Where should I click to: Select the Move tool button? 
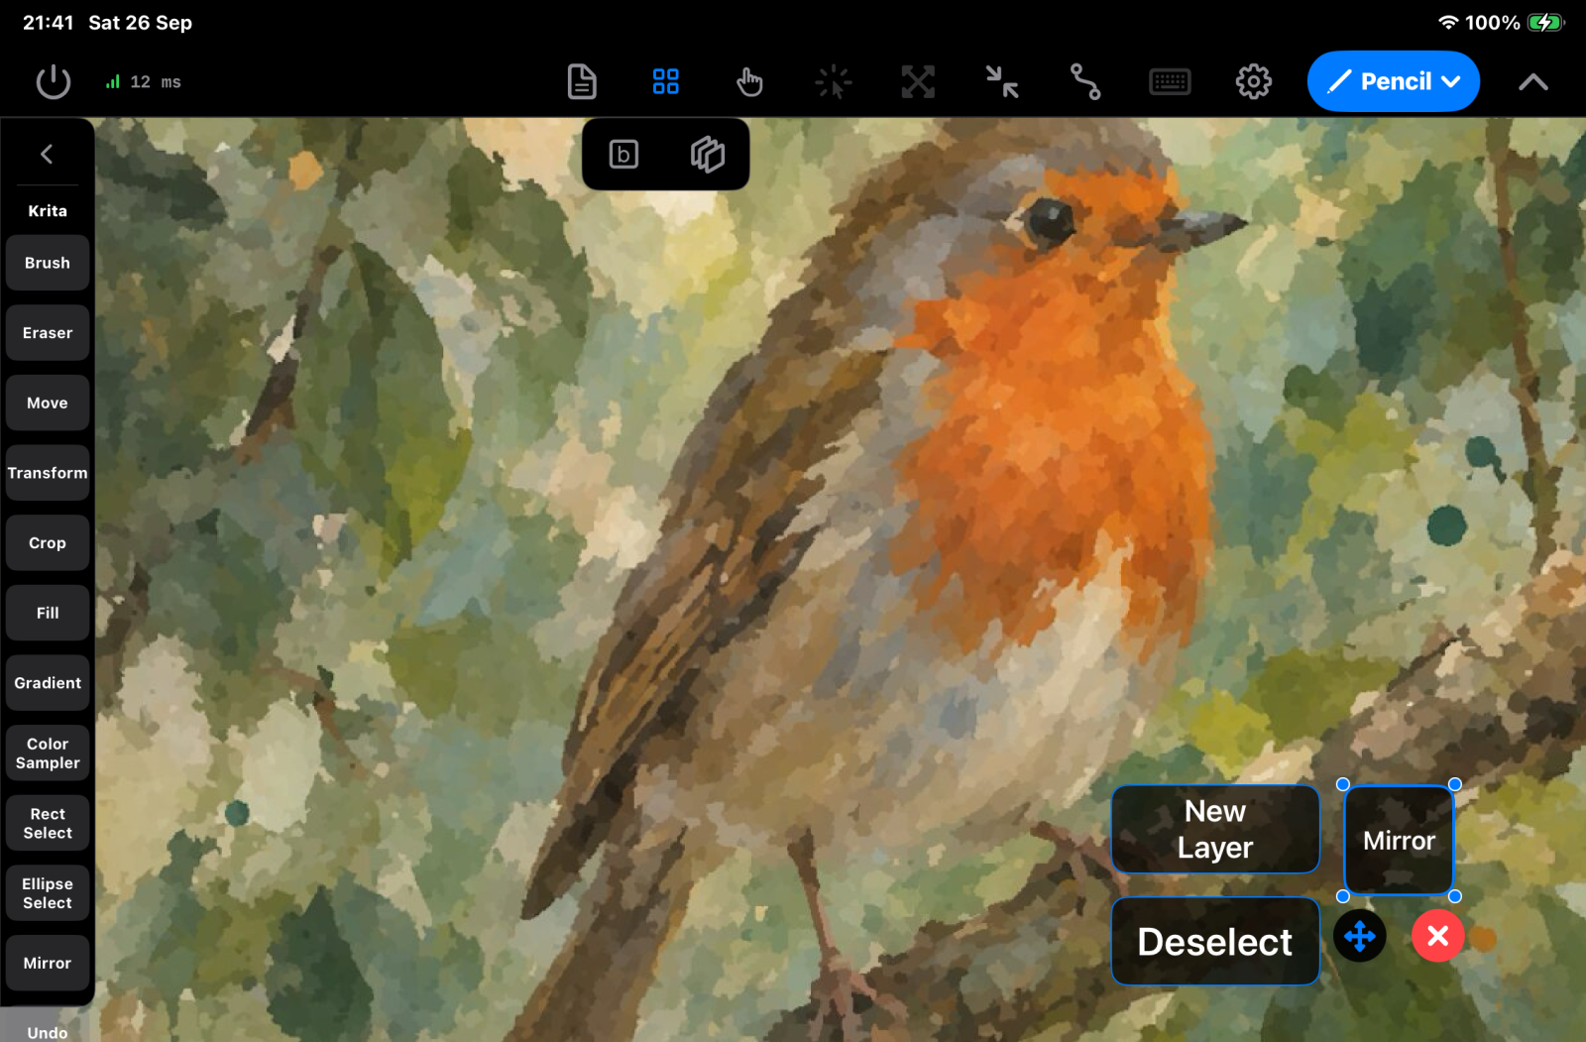click(x=48, y=403)
